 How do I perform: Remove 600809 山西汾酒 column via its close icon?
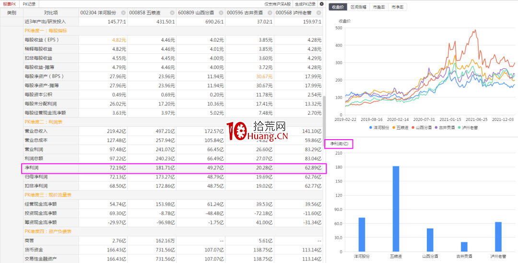click(221, 13)
